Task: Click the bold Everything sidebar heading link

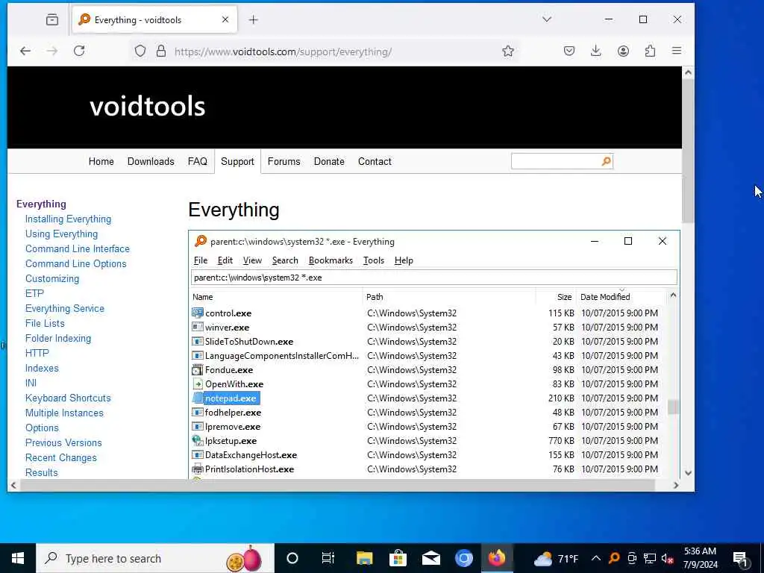Action: coord(41,204)
